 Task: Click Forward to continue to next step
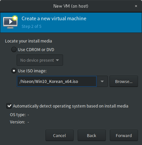124,135
